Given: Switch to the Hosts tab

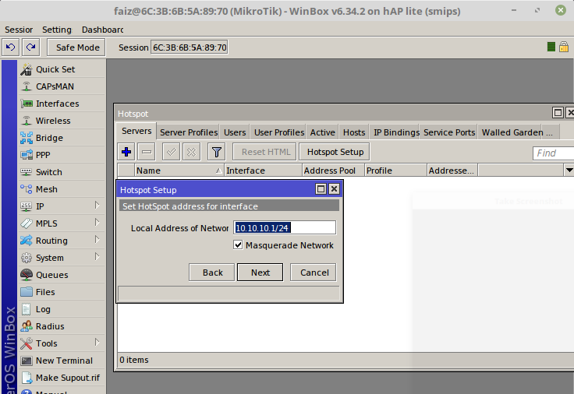Looking at the screenshot, I should pyautogui.click(x=354, y=132).
